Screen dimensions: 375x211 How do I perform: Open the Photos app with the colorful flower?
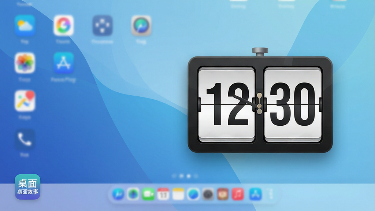click(25, 63)
